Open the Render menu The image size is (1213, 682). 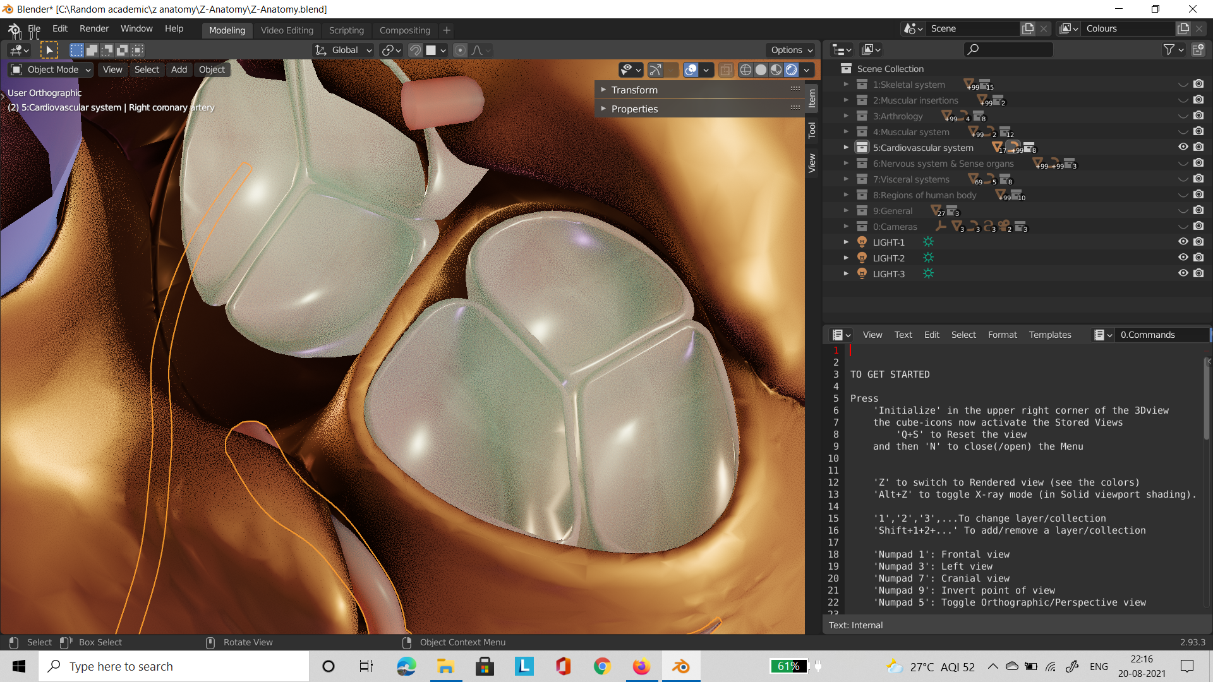click(94, 28)
